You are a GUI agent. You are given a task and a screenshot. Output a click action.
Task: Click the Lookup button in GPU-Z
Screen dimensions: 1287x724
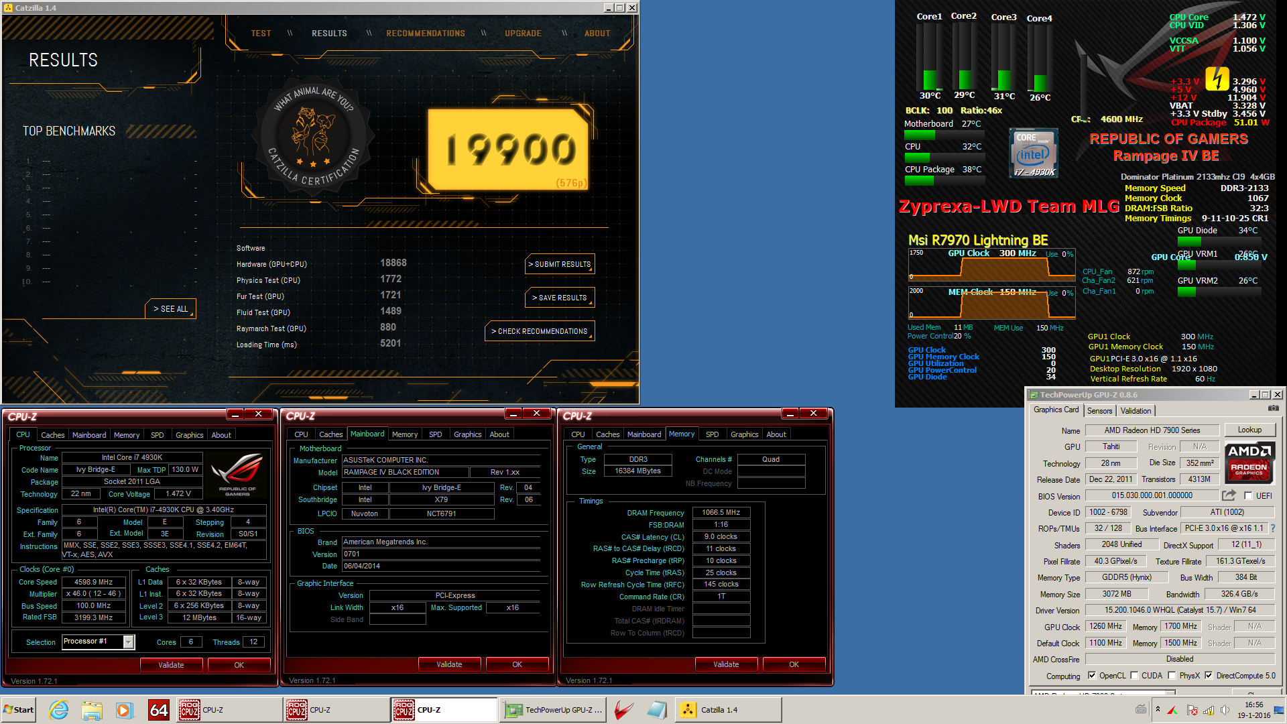pyautogui.click(x=1249, y=430)
